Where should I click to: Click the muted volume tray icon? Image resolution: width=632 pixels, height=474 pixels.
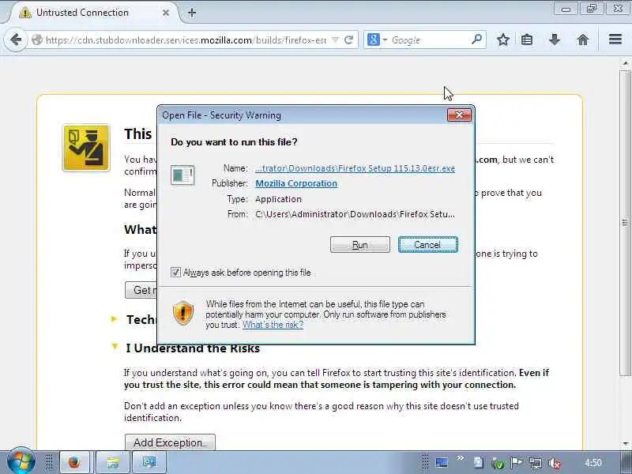point(555,464)
